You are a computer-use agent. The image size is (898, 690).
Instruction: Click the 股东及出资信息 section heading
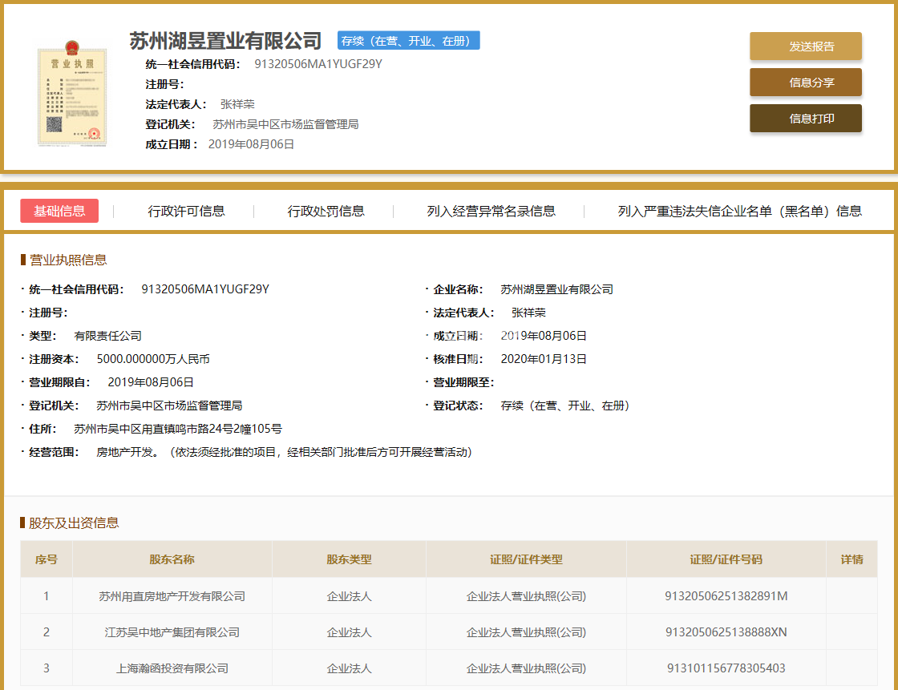click(73, 523)
